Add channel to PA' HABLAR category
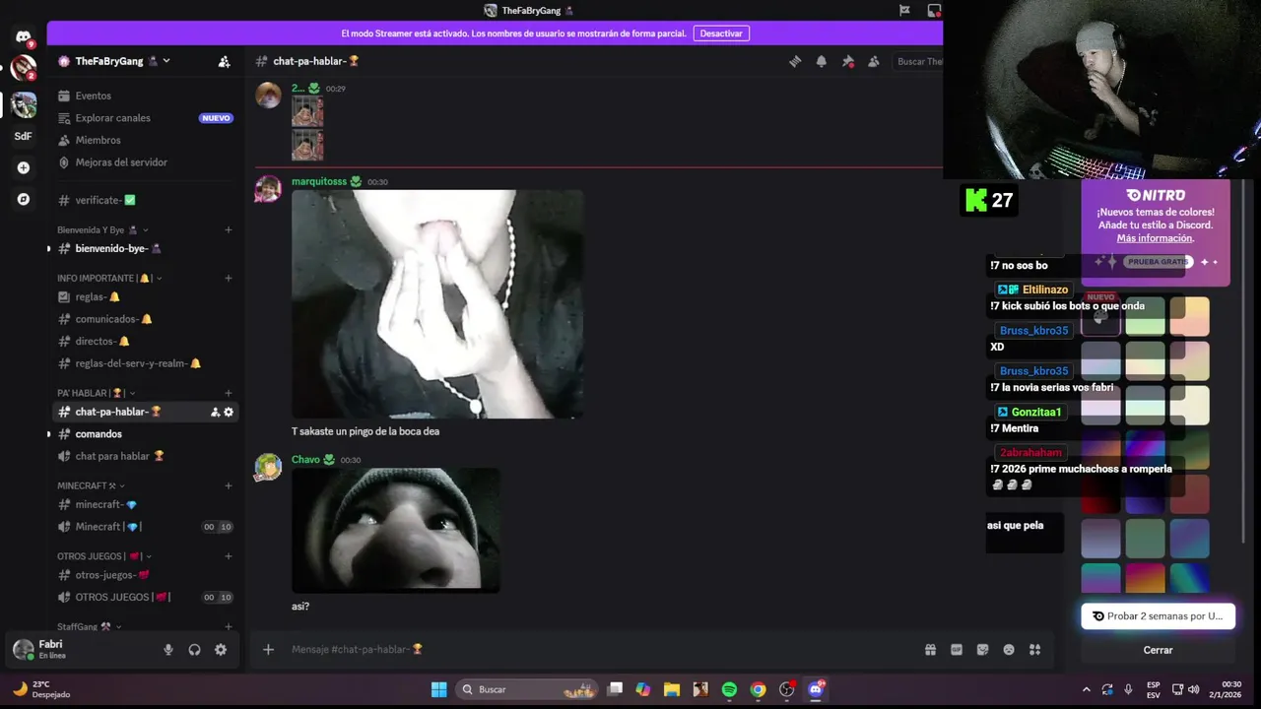 (x=229, y=393)
